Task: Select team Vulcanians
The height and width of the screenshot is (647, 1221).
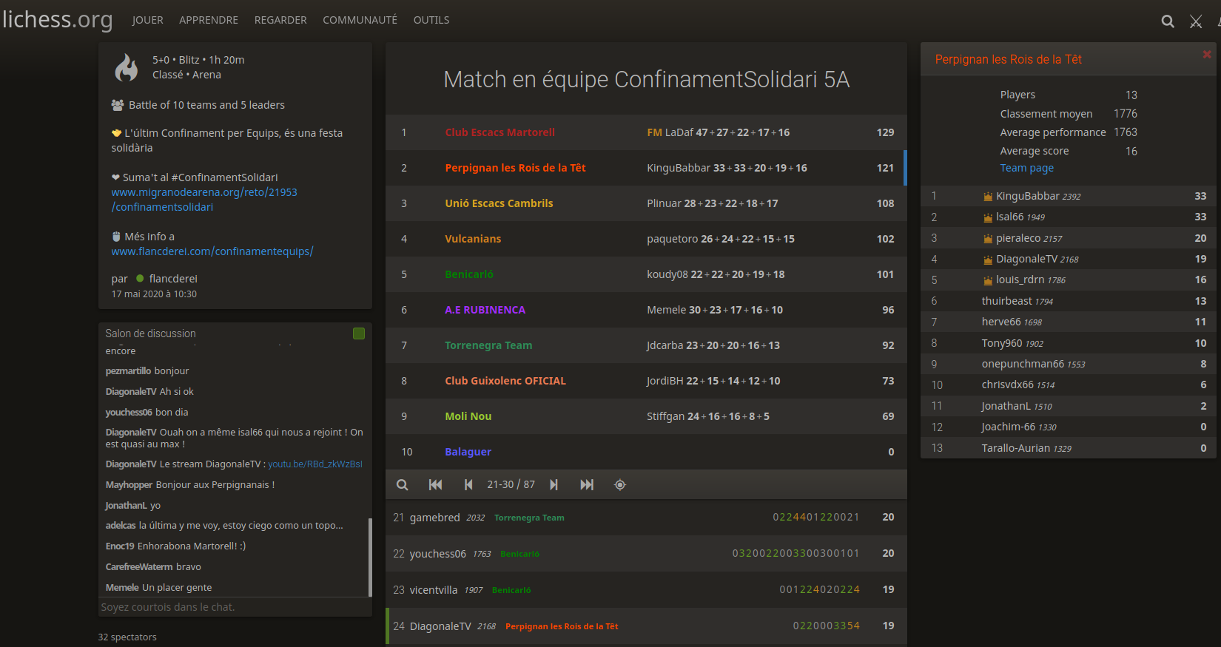Action: point(473,239)
